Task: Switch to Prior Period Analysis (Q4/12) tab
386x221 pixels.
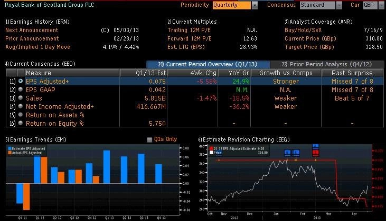Action: coord(327,64)
